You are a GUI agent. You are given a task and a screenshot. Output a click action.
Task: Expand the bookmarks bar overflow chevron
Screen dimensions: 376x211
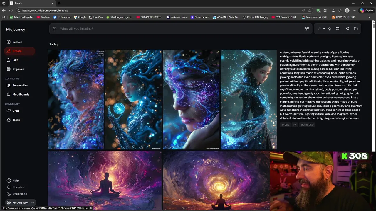(369, 17)
